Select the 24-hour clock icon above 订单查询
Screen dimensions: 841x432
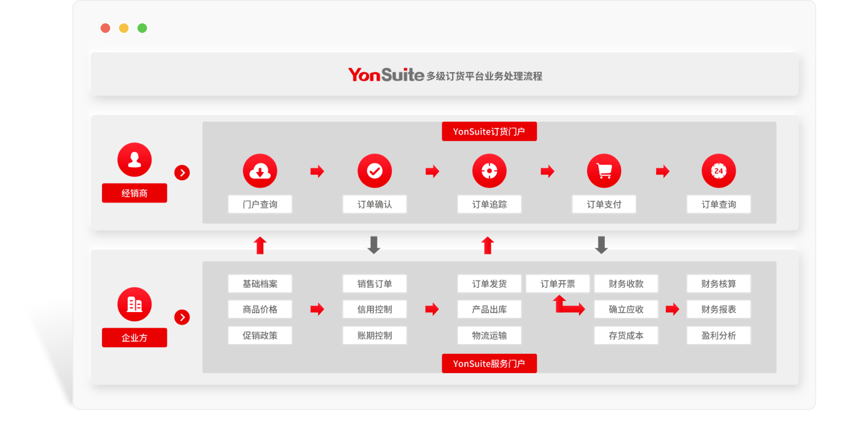click(x=719, y=171)
